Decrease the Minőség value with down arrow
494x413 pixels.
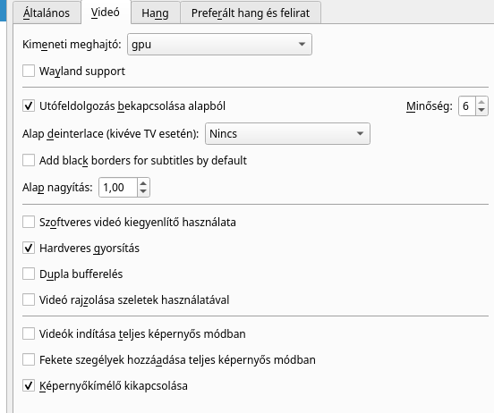click(481, 110)
